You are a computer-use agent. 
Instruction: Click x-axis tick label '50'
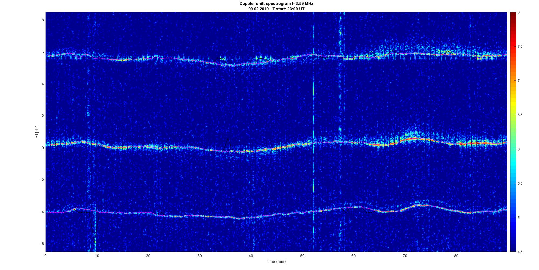pyautogui.click(x=302, y=256)
